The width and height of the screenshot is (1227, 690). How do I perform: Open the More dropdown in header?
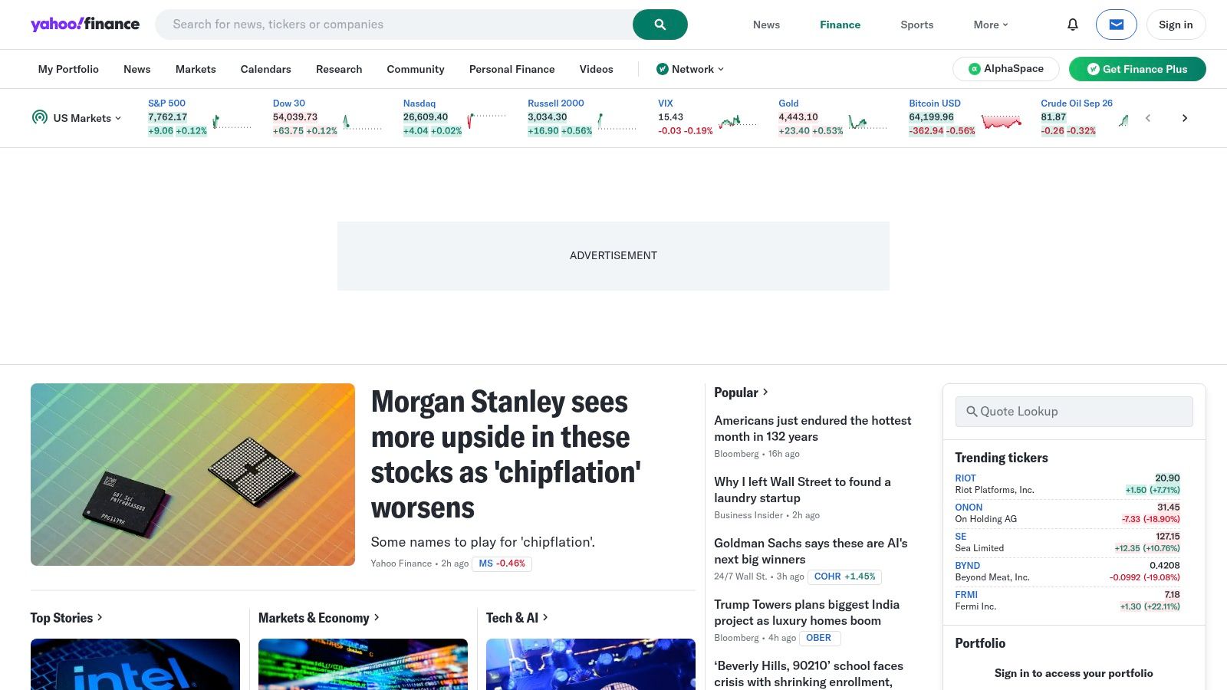[991, 25]
